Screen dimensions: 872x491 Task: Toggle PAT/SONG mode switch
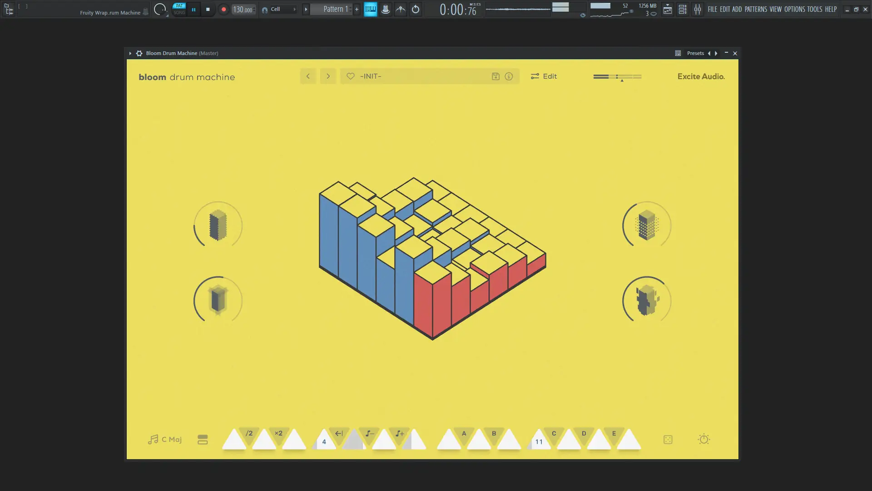(x=179, y=9)
